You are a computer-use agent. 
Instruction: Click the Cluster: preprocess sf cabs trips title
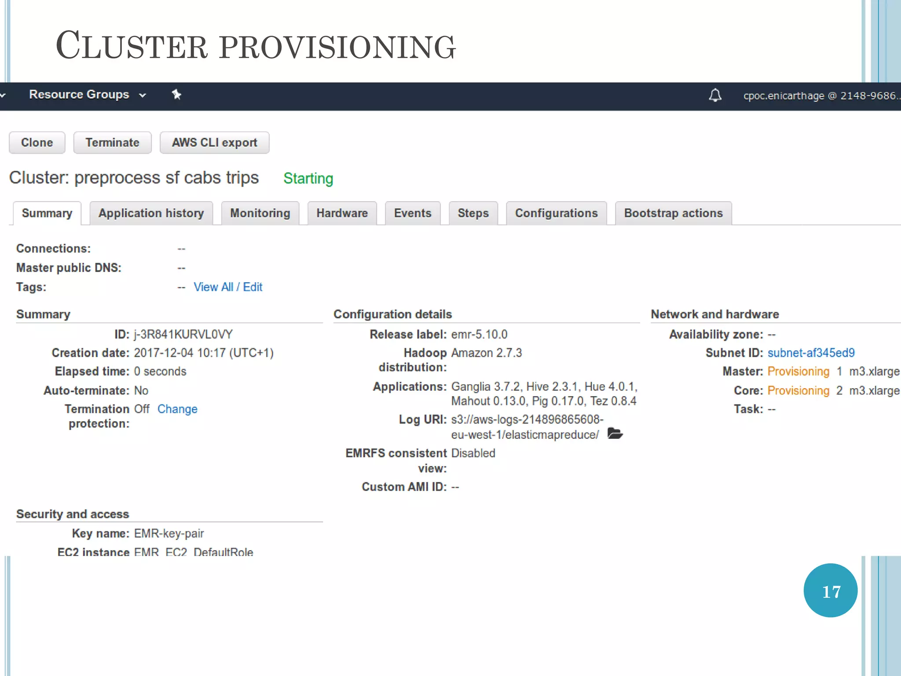click(x=134, y=178)
